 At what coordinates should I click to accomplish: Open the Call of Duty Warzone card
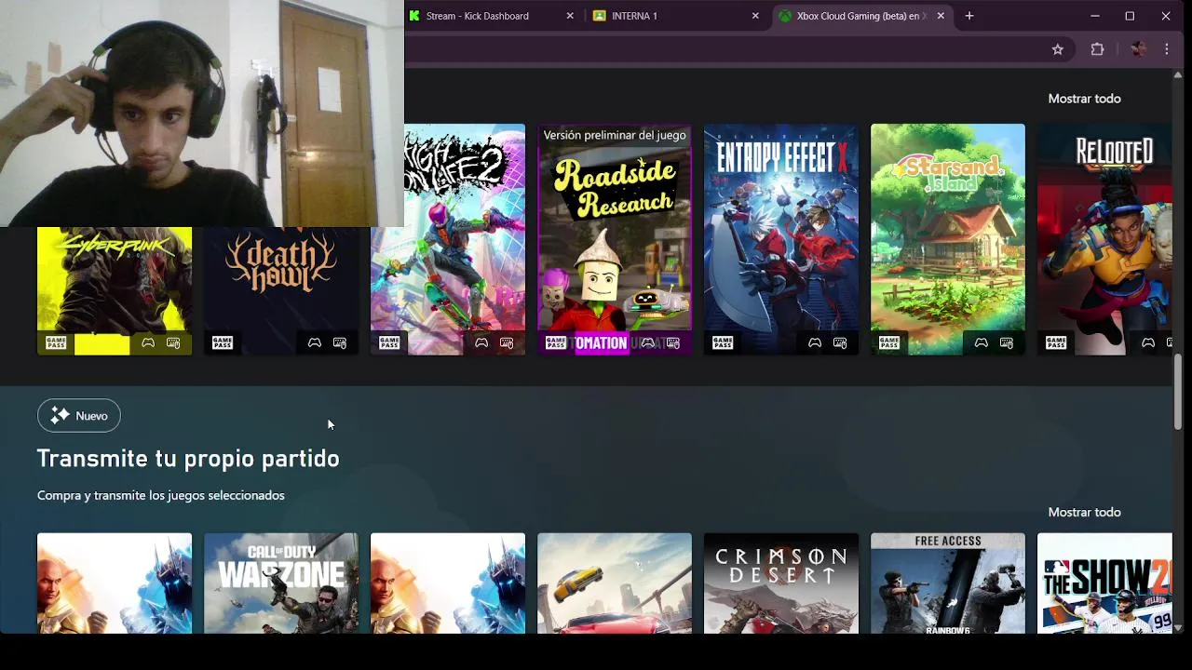281,583
